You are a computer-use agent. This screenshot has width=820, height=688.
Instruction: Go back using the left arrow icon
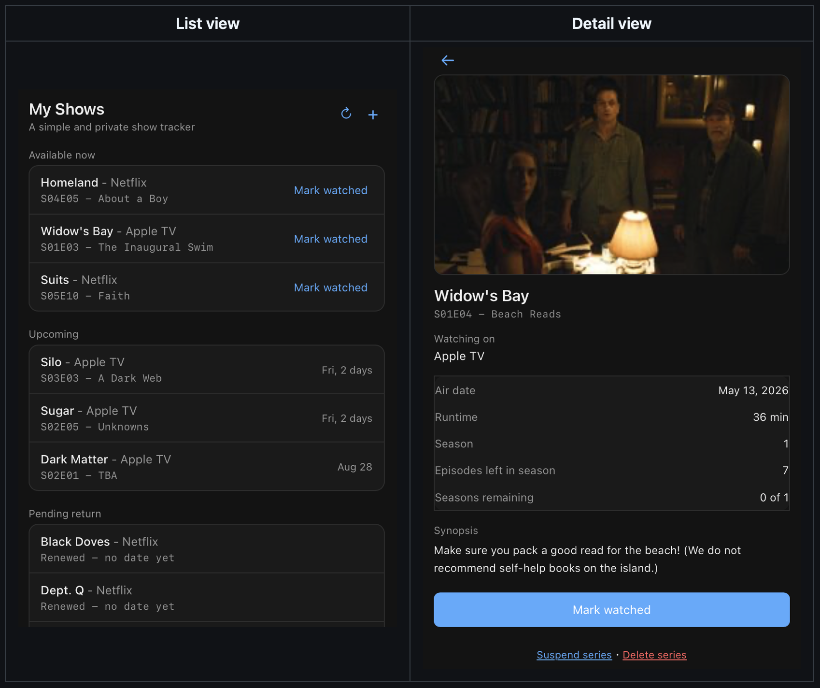tap(448, 60)
